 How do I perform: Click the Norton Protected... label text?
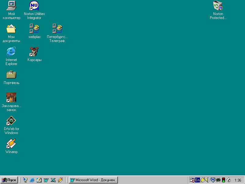[x=218, y=16]
